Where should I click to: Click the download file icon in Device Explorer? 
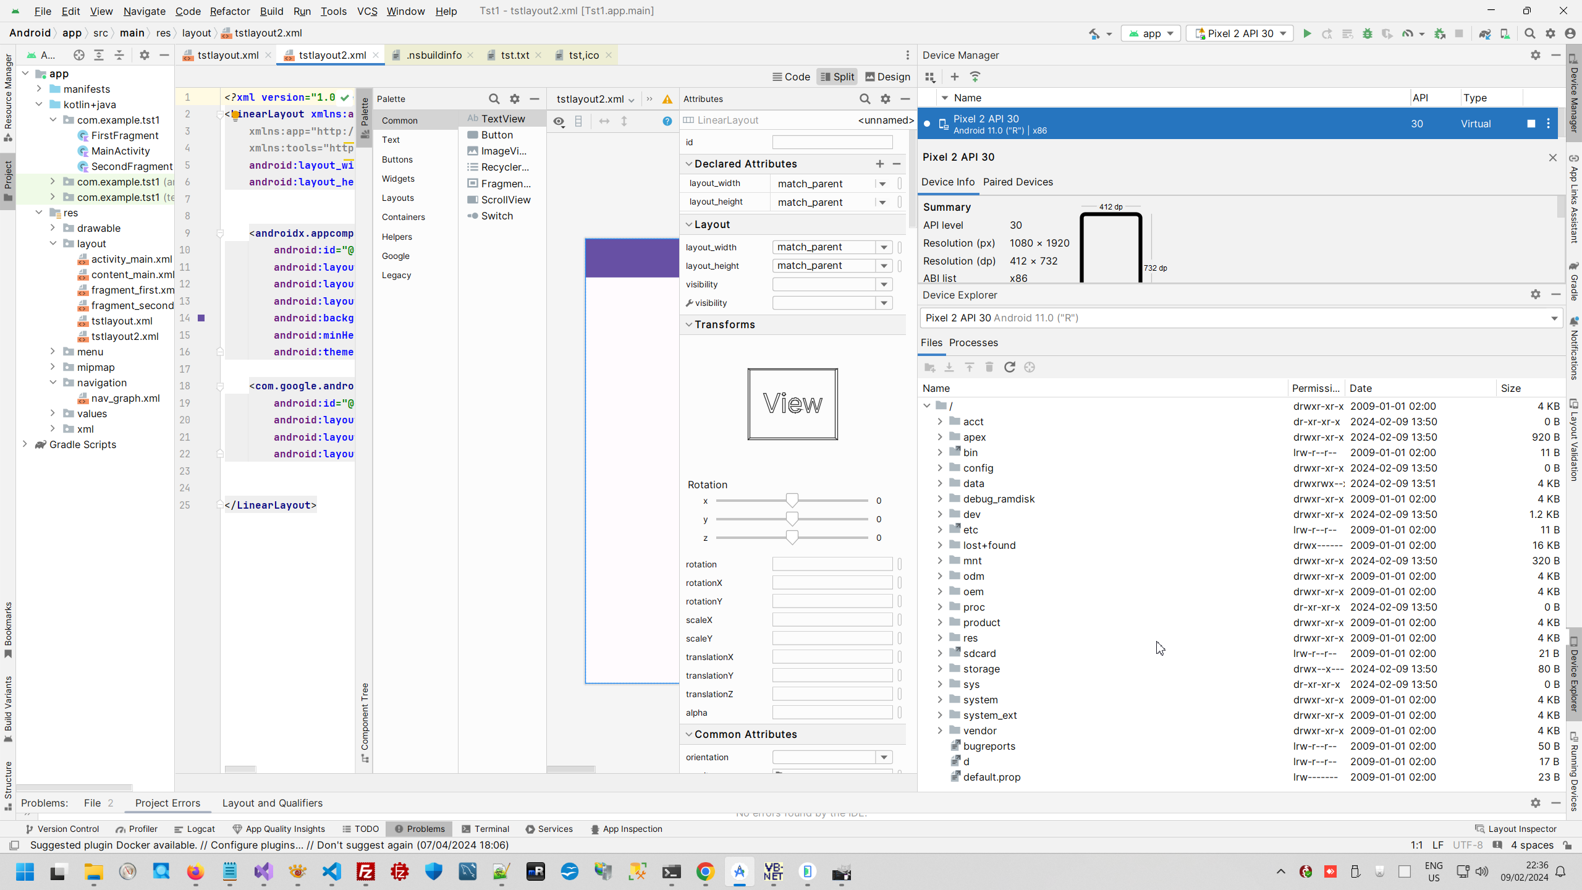pyautogui.click(x=950, y=367)
